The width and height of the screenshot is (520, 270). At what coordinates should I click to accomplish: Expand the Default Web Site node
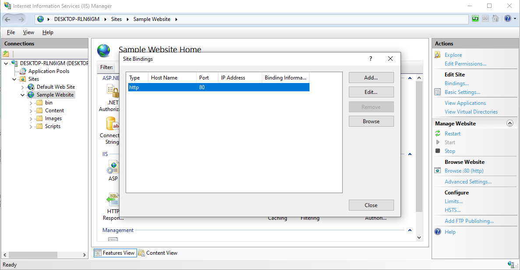coord(23,87)
